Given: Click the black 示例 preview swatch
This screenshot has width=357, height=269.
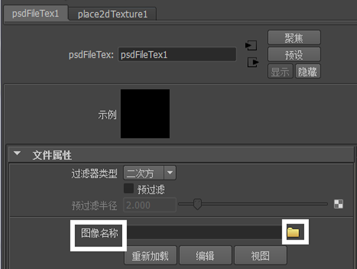Looking at the screenshot, I should tap(145, 114).
